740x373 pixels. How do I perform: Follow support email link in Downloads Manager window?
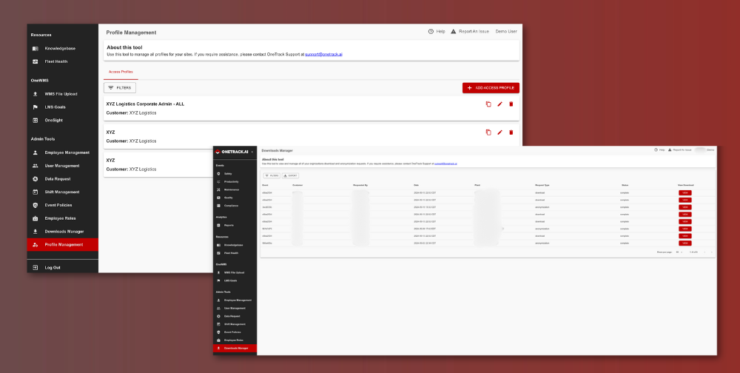(x=445, y=164)
